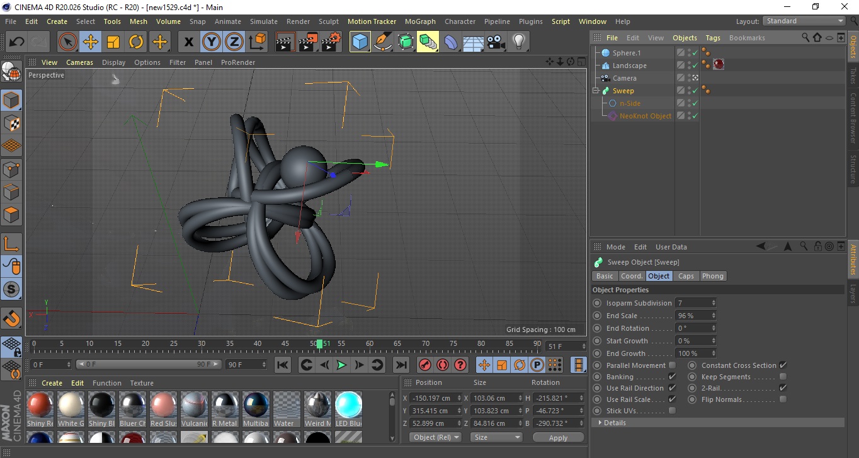Click the Apply button
Image resolution: width=859 pixels, height=458 pixels.
pyautogui.click(x=558, y=437)
